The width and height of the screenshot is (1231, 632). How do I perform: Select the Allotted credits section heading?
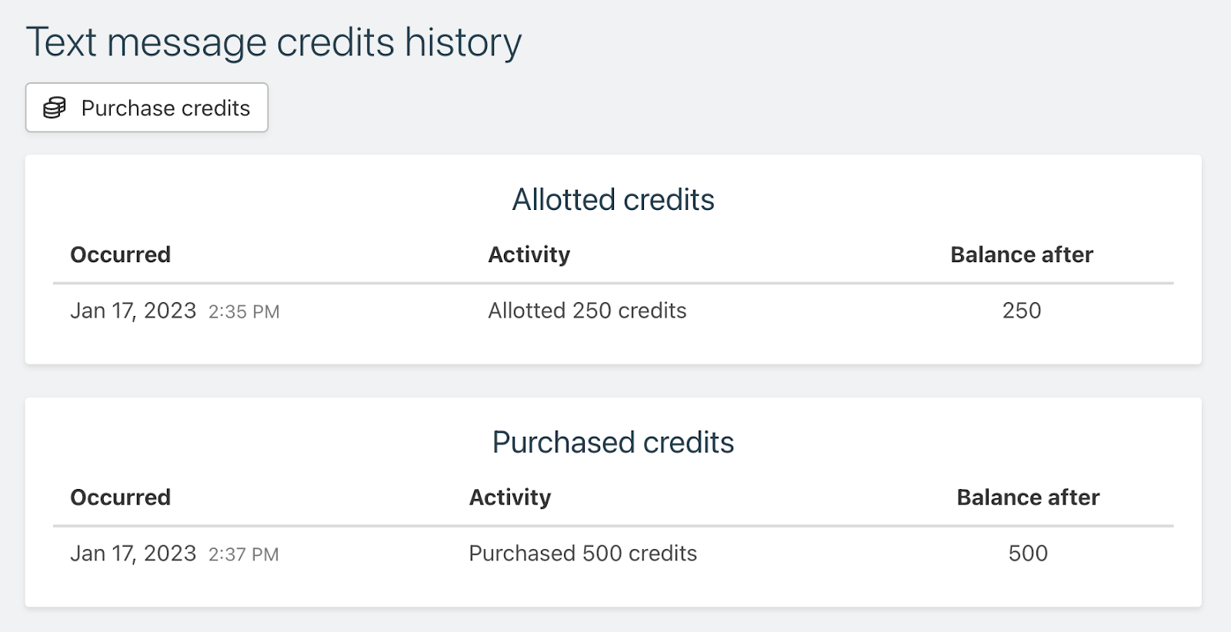point(613,199)
